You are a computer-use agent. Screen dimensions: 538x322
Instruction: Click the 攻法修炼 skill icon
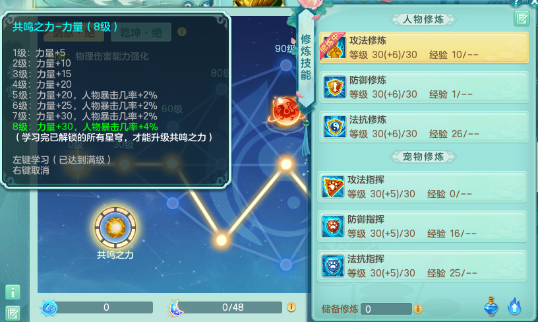pos(334,48)
